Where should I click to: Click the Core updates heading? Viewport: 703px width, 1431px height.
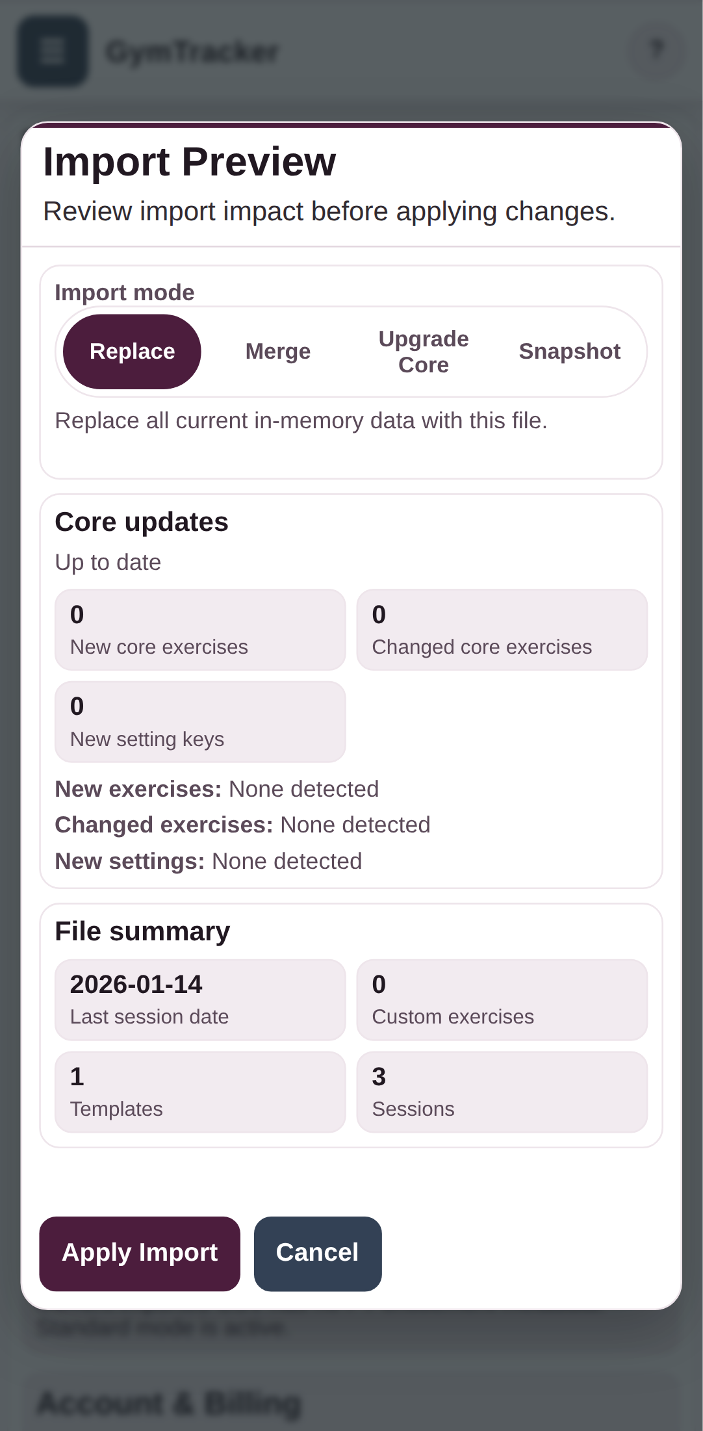click(x=142, y=521)
